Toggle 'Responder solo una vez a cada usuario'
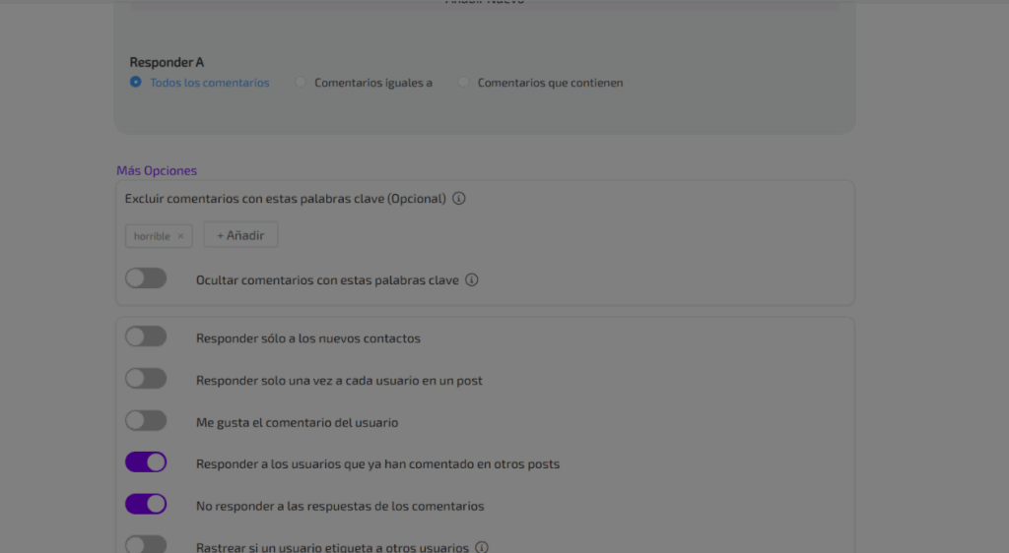This screenshot has width=1009, height=553. [x=146, y=379]
